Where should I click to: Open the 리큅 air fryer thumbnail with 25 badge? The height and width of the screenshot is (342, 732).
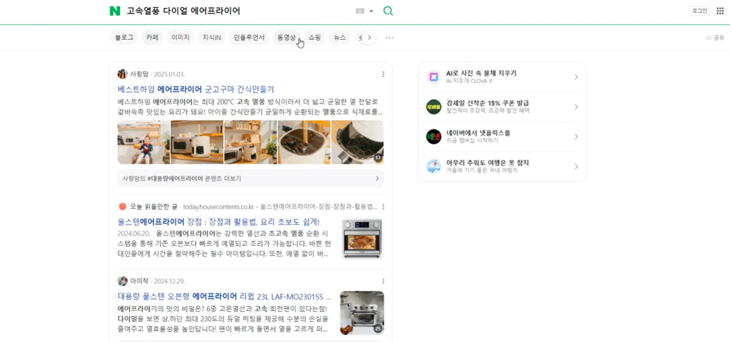pos(362,313)
